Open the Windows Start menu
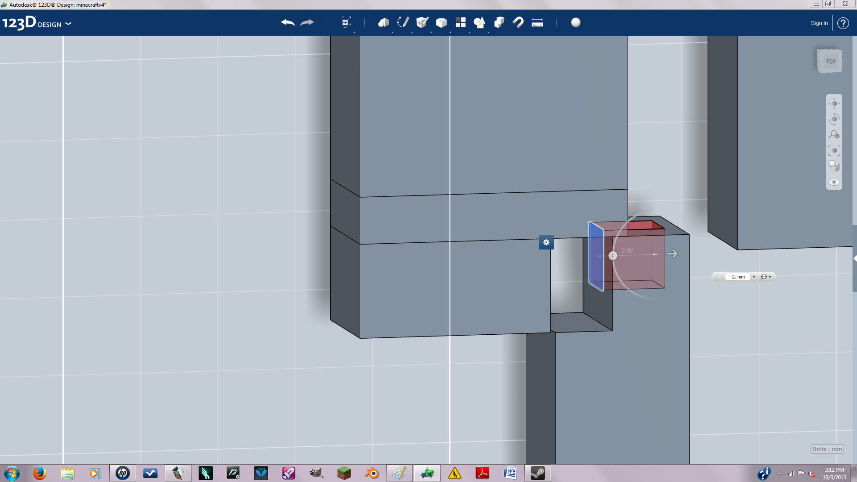 point(12,473)
